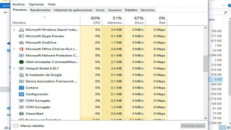Expand the Microsoft Windows Search Indexer group

pyautogui.click(x=14, y=30)
